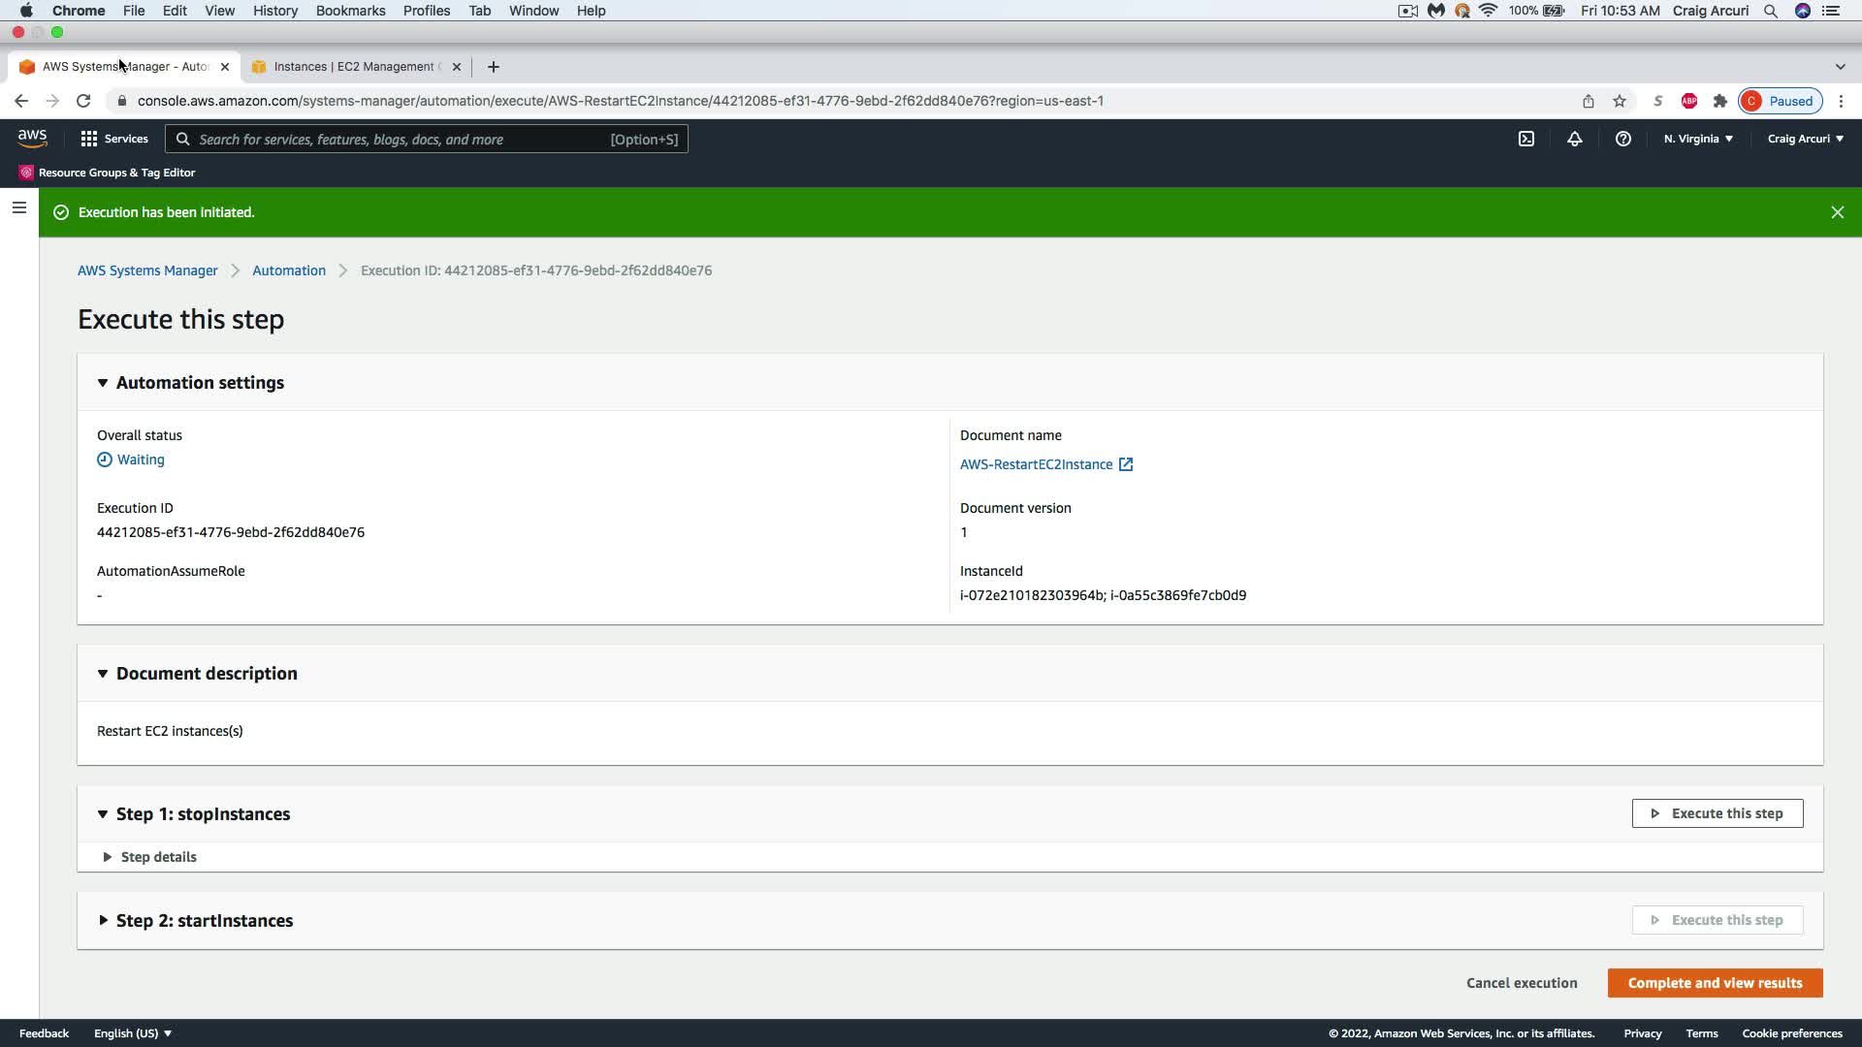Open the AWS help question-mark icon
Image resolution: width=1862 pixels, height=1047 pixels.
(x=1622, y=139)
